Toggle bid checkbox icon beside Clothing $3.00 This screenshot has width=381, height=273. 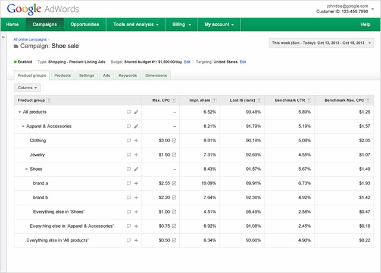174,140
